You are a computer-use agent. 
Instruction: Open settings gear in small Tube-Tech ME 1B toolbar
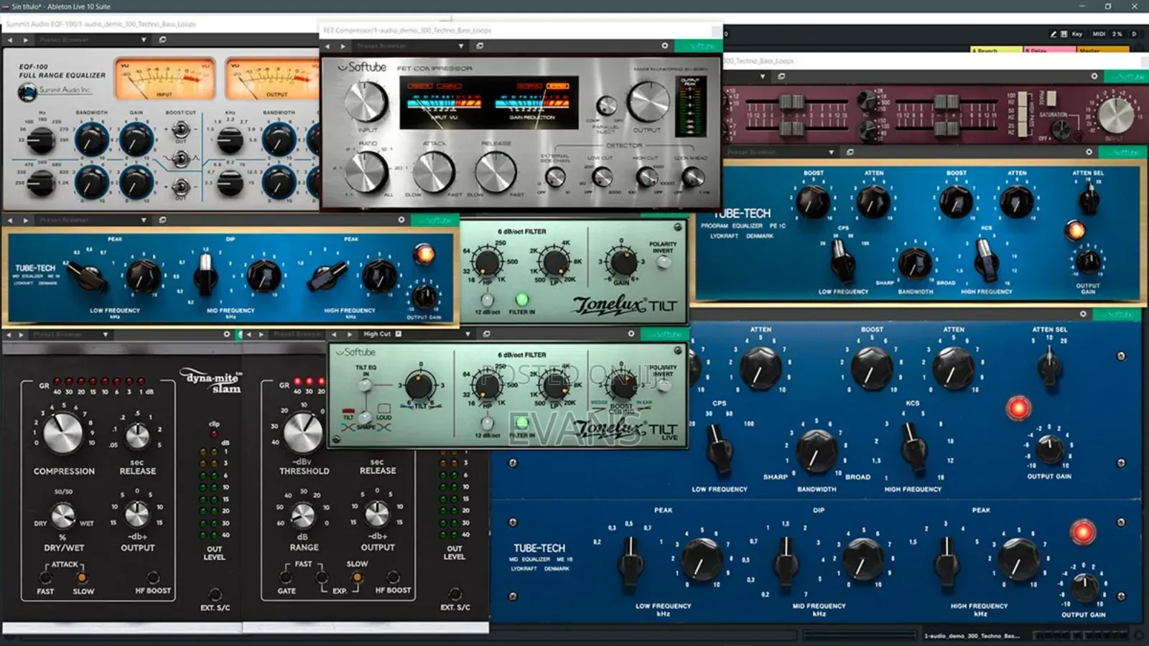pos(401,220)
